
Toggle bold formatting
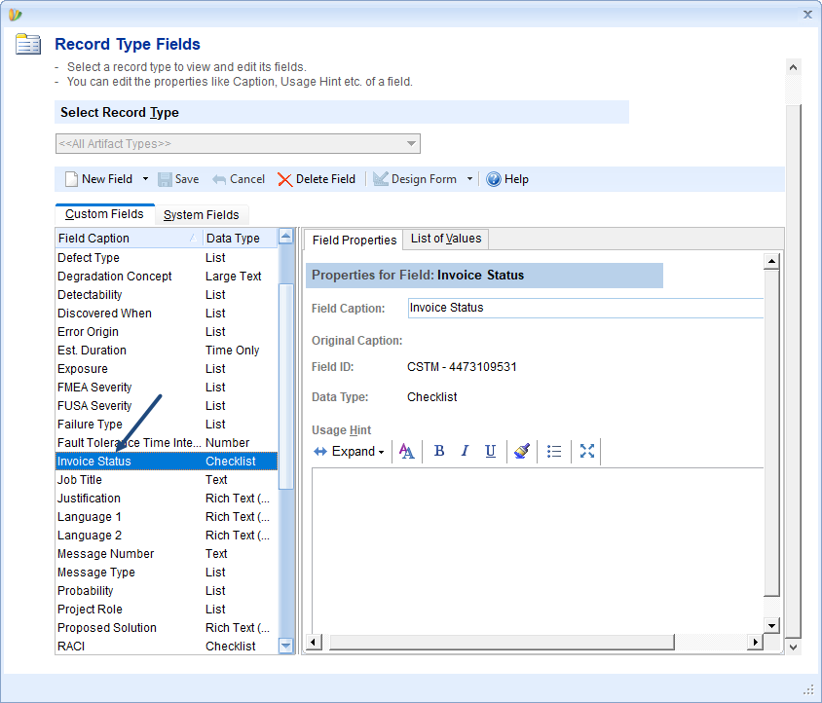[439, 452]
